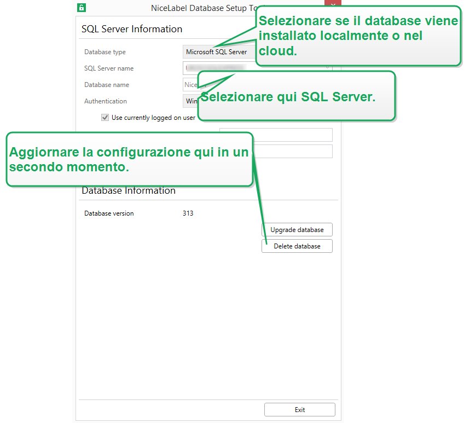Click the Database name label
470x423 pixels.
coord(107,85)
